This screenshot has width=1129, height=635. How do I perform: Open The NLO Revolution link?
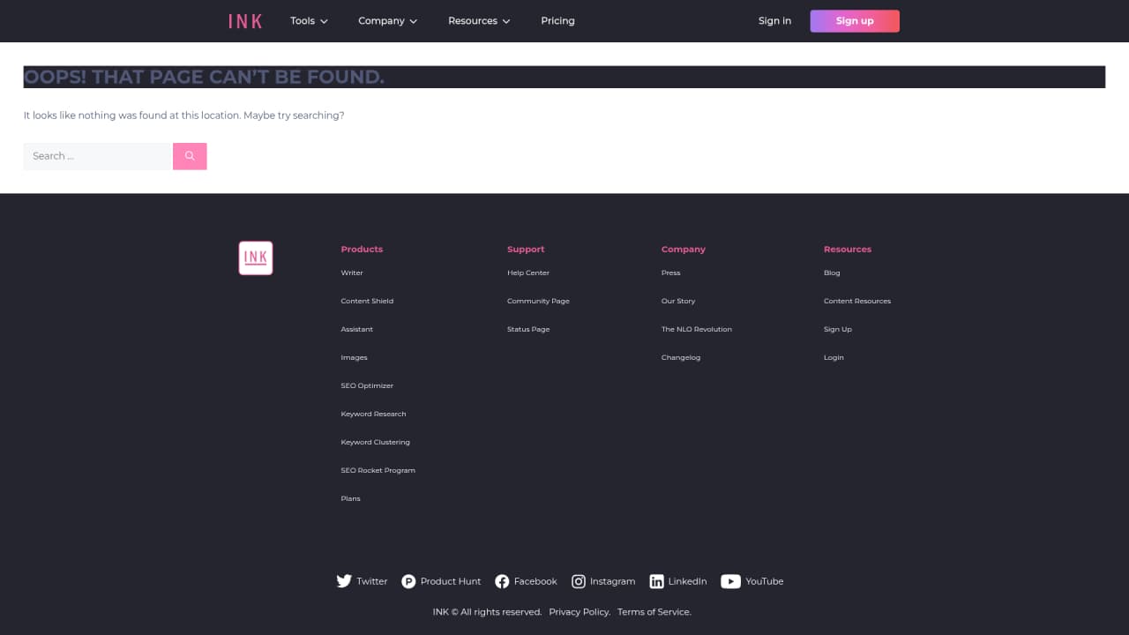coord(697,329)
